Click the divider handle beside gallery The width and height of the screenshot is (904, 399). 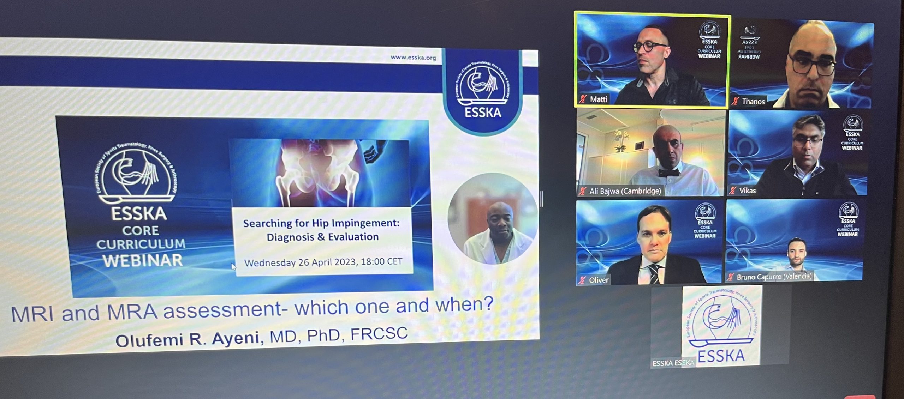pos(542,199)
